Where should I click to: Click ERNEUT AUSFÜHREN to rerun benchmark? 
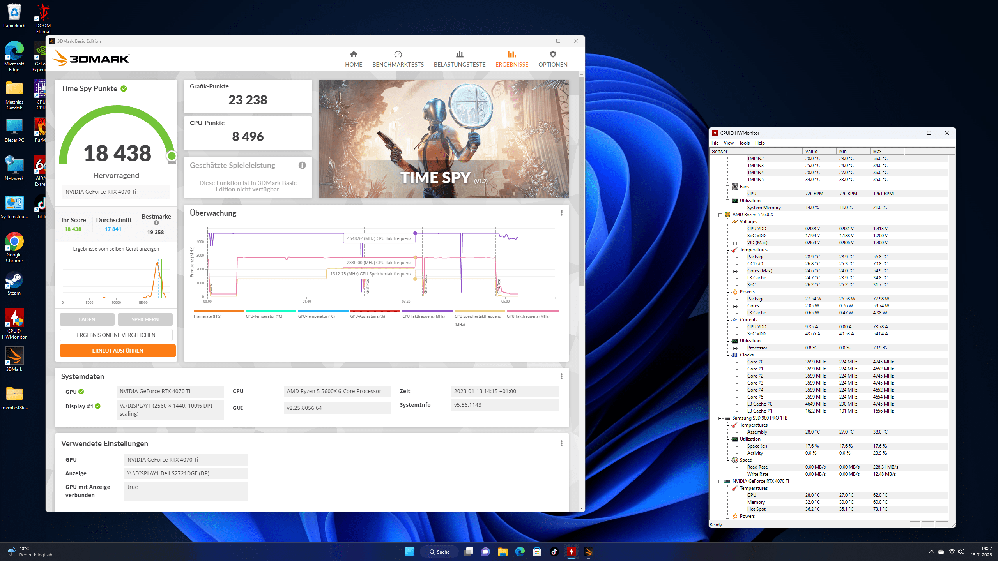tap(118, 351)
